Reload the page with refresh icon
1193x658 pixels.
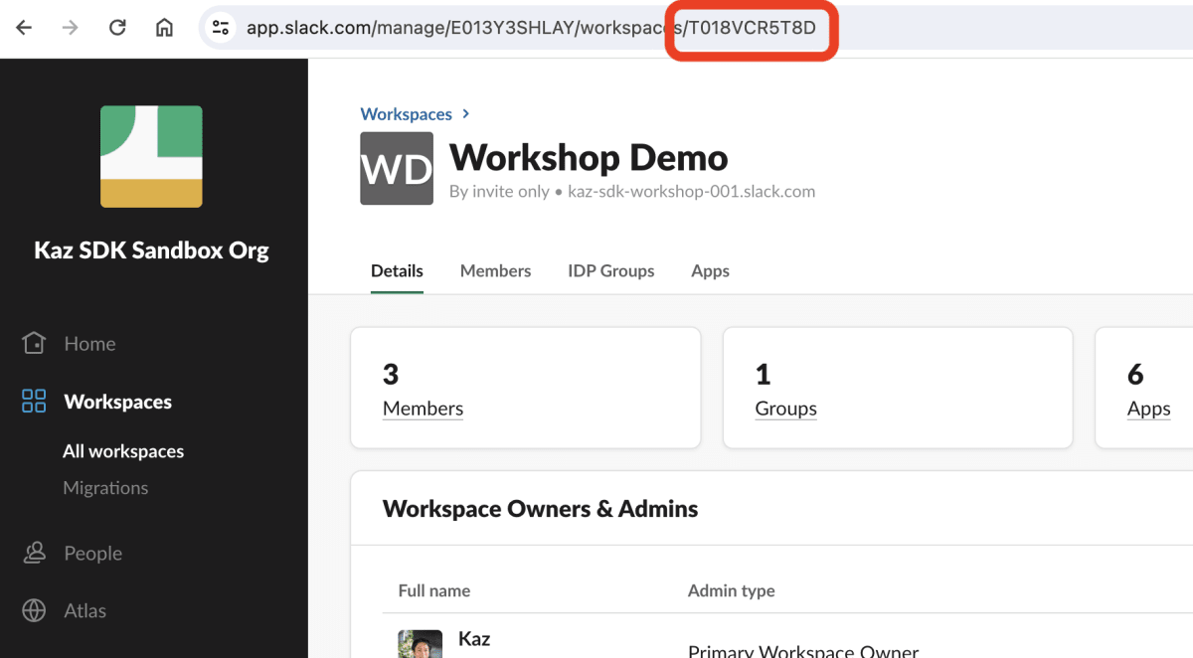(x=117, y=28)
